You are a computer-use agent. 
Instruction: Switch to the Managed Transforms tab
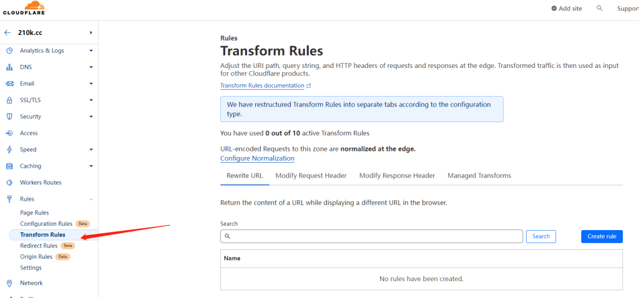point(479,176)
